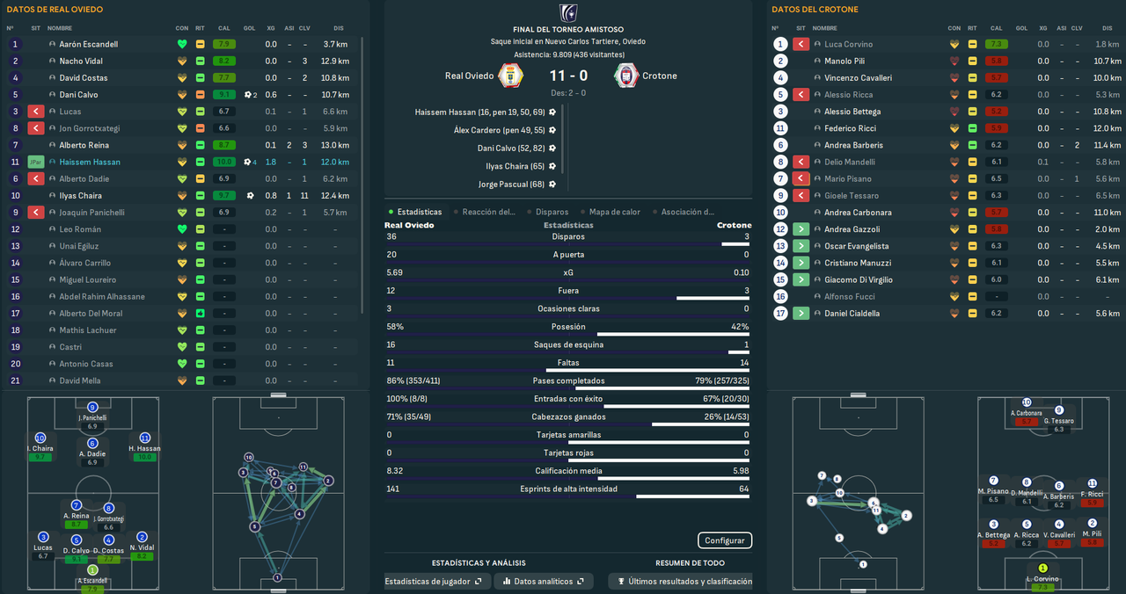Image resolution: width=1126 pixels, height=594 pixels.
Task: Click the substituted-off icon next to Lucas
Action: tap(36, 112)
